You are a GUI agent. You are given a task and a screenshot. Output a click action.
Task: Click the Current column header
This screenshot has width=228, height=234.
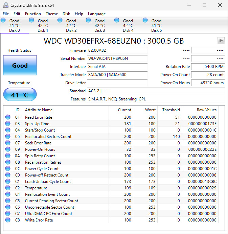[121, 110]
